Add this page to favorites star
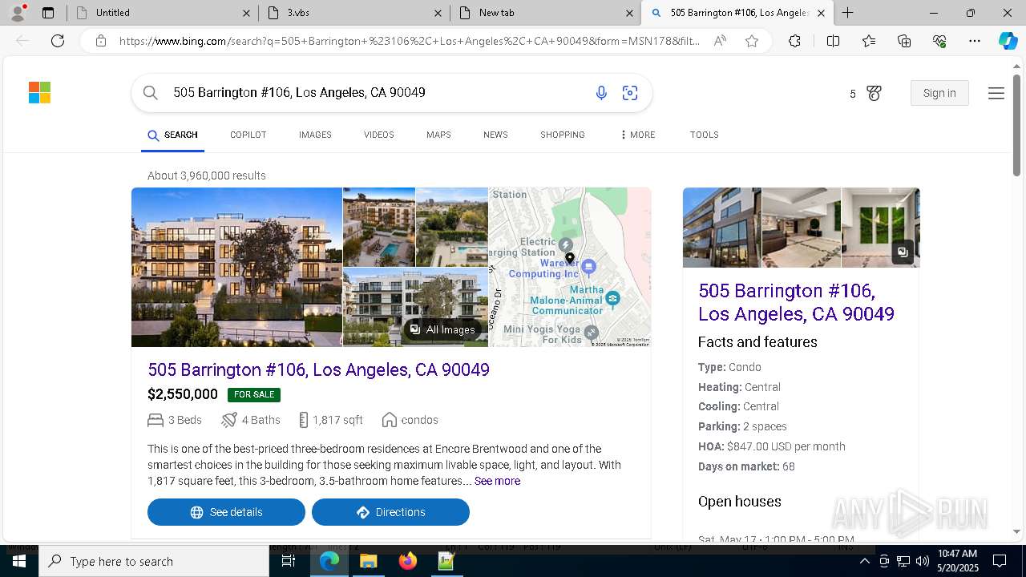Viewport: 1026px width, 577px height. [x=752, y=41]
